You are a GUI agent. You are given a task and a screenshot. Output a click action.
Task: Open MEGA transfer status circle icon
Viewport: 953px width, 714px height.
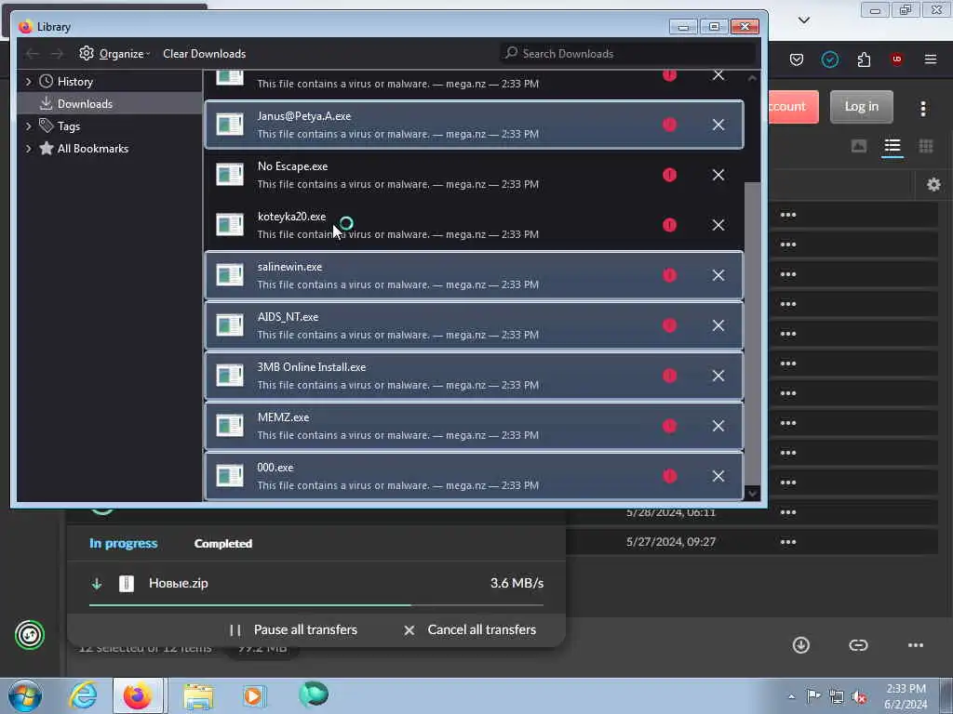click(30, 635)
